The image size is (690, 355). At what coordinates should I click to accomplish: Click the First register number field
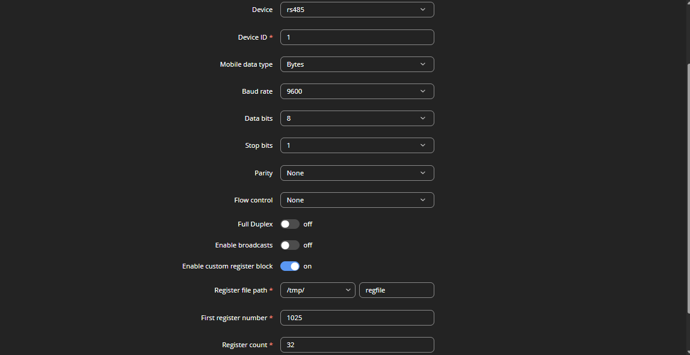357,318
